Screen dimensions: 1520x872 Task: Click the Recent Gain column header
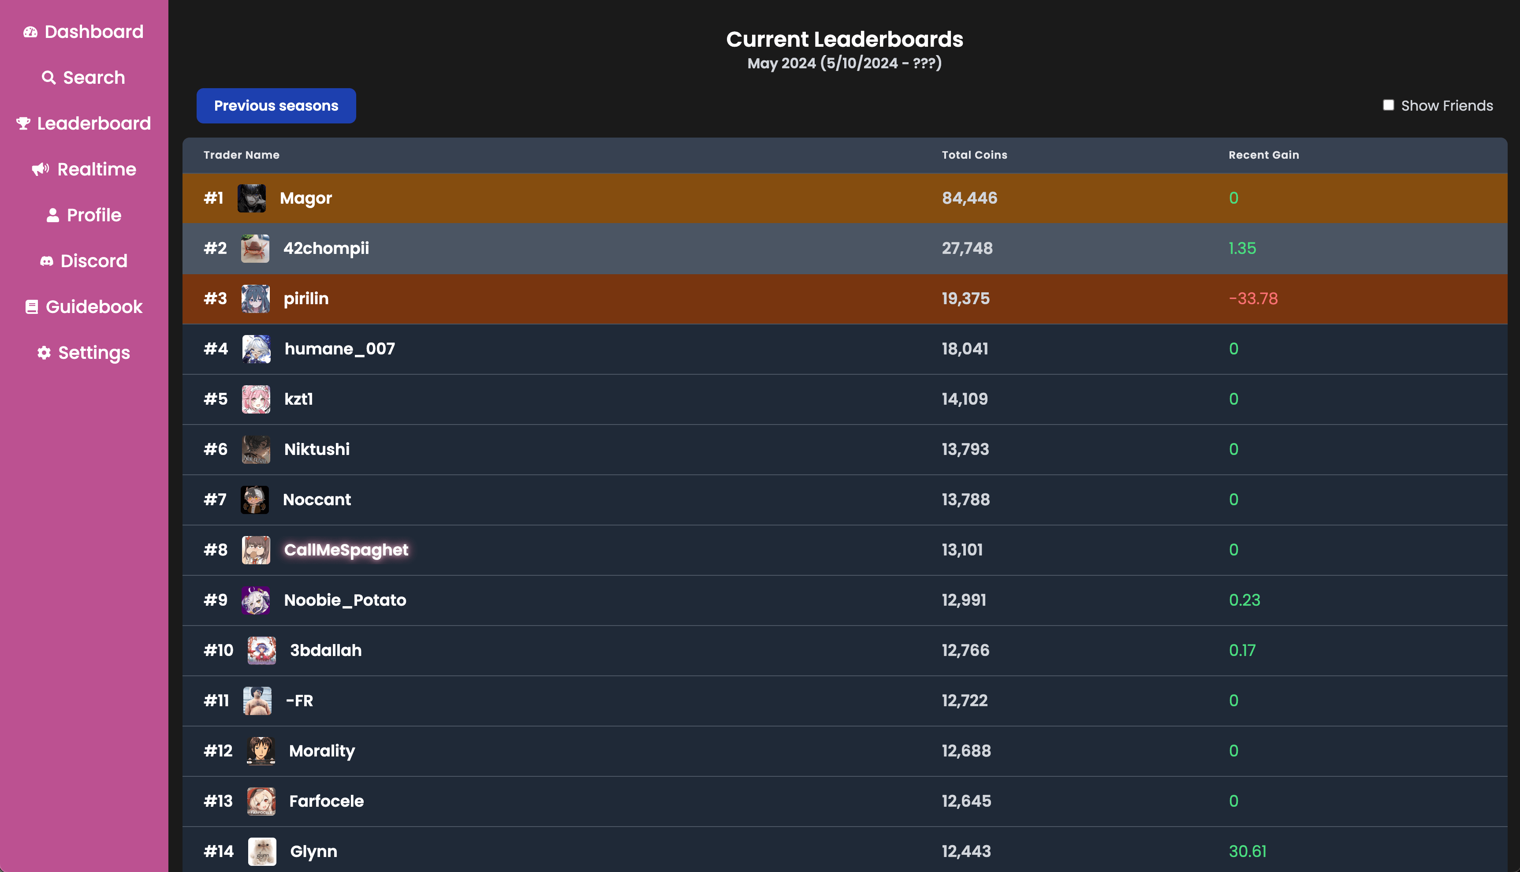pyautogui.click(x=1263, y=155)
